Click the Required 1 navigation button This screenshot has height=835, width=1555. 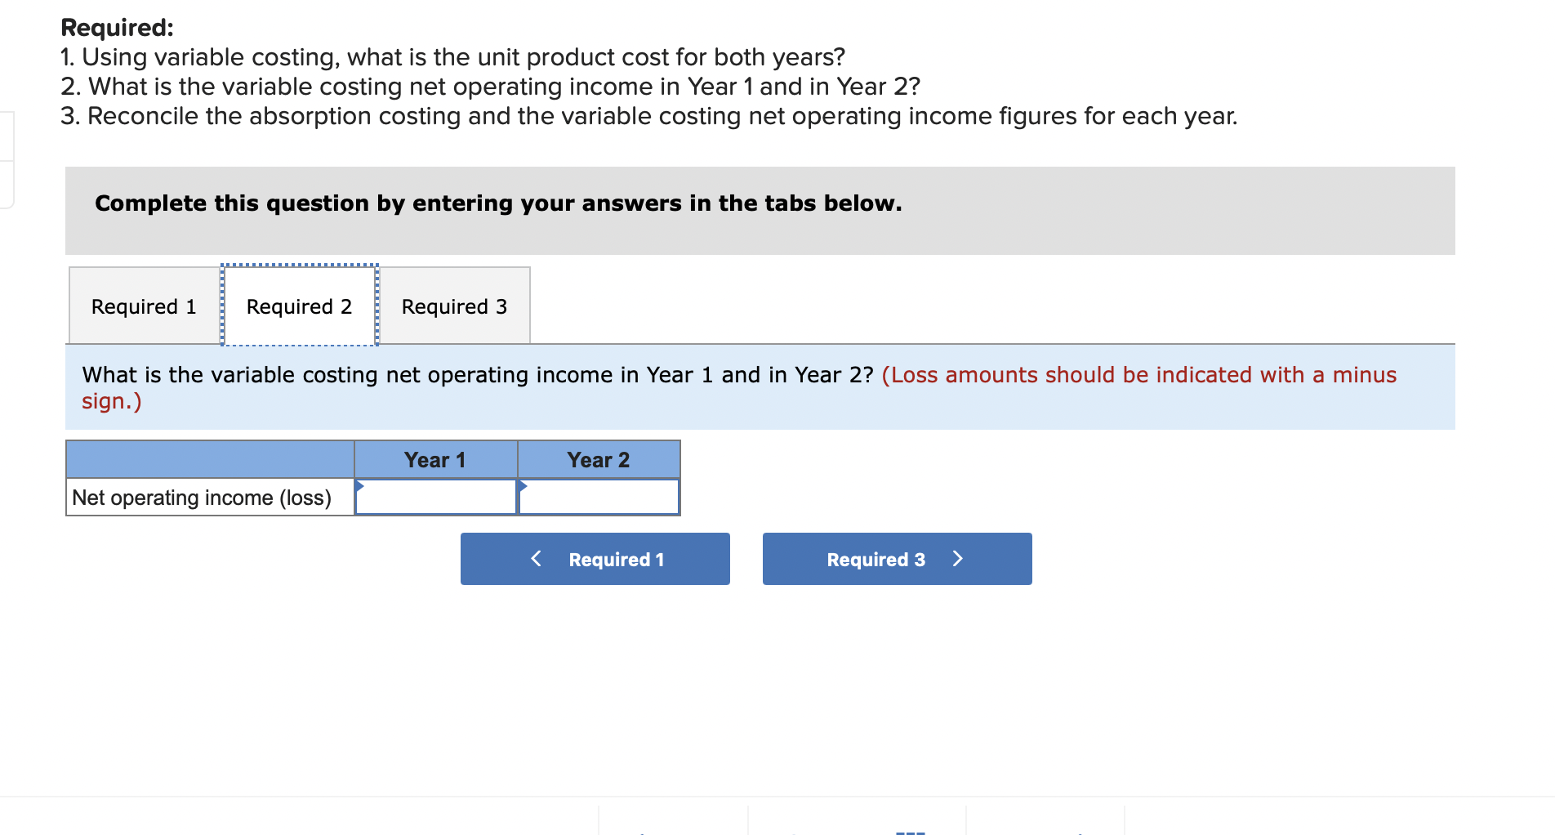pos(595,559)
